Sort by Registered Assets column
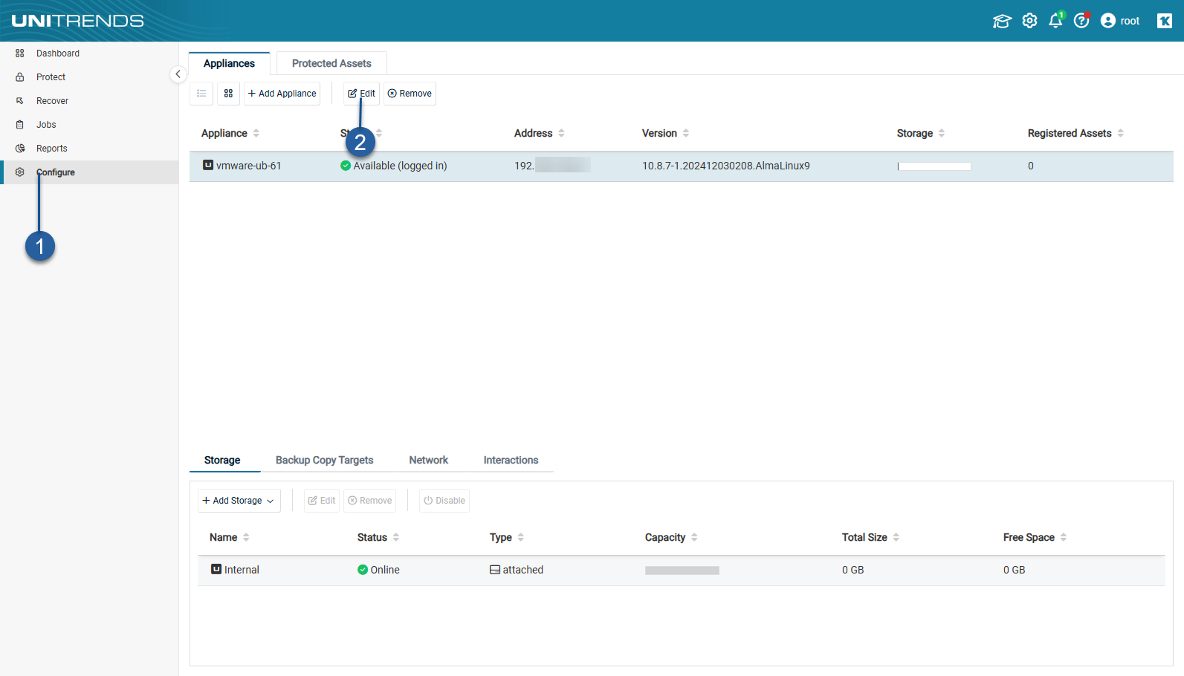Image resolution: width=1184 pixels, height=676 pixels. point(1075,133)
